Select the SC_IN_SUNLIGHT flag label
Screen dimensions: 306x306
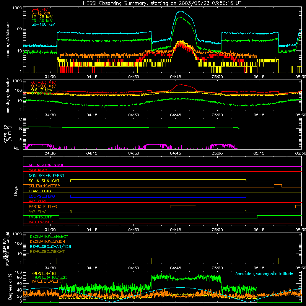44,181
